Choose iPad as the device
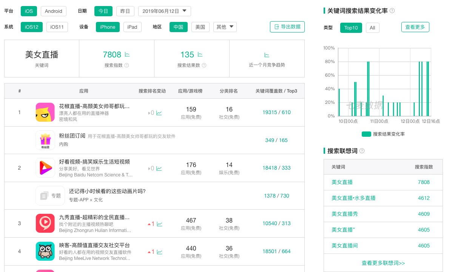The height and width of the screenshot is (272, 455). pos(132,27)
